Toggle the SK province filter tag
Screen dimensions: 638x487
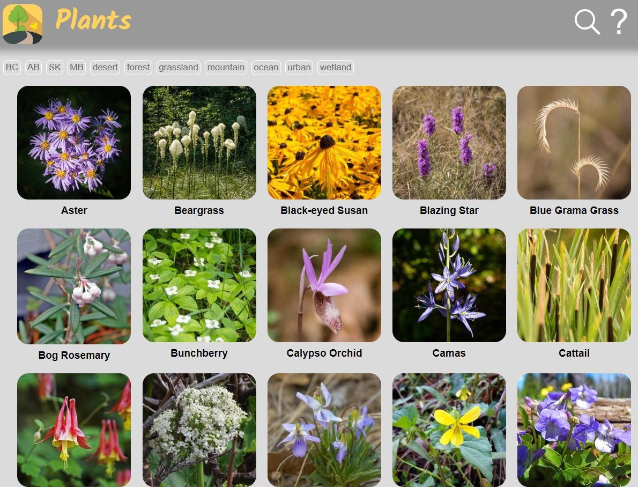(x=55, y=67)
